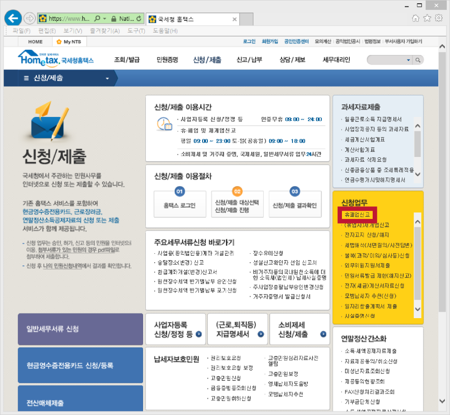Image resolution: width=450 pixels, height=415 pixels.
Task: Open the 조회/발급 top menu
Action: (127, 60)
